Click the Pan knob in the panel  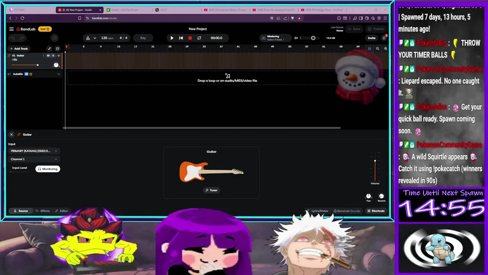click(368, 196)
